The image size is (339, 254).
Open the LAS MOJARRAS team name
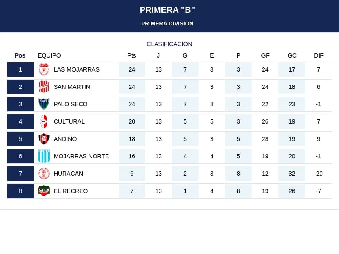click(77, 69)
